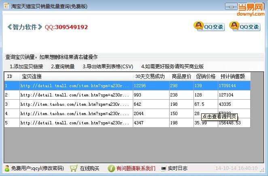
Task: Open the 实时日志 link
Action: 178,168
